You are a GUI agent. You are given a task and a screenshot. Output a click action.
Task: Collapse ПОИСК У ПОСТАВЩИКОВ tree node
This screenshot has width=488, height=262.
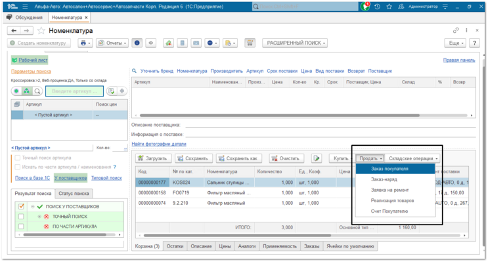coord(33,207)
